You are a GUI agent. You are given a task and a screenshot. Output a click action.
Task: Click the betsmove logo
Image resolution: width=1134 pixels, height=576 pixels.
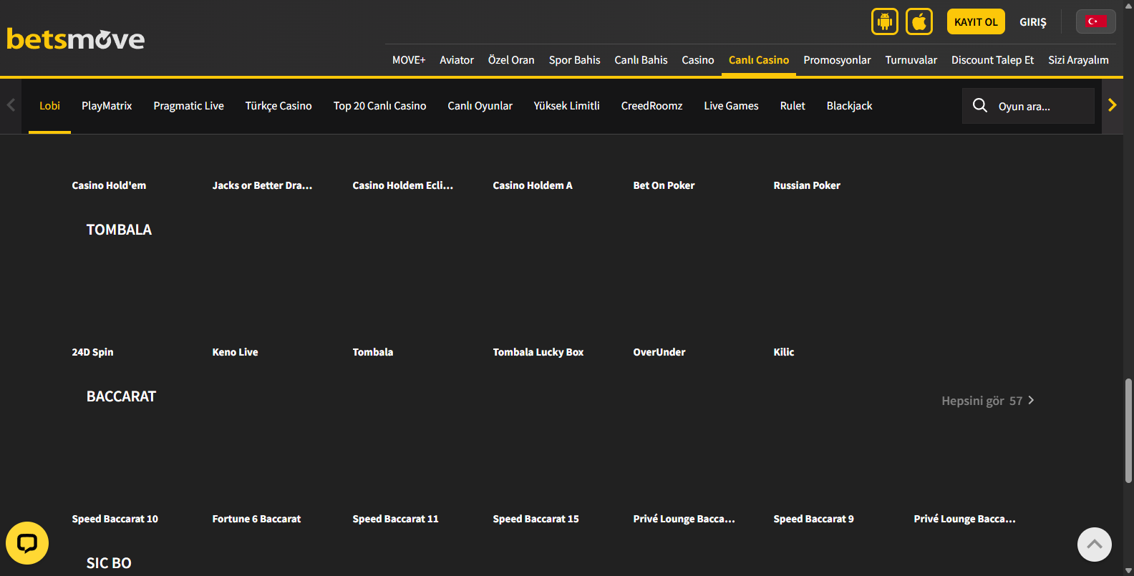pyautogui.click(x=76, y=39)
